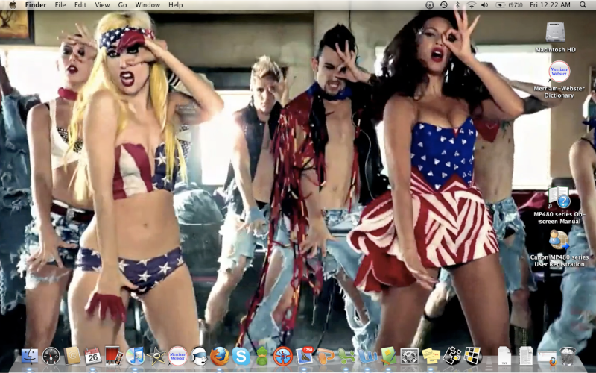
Task: Launch Microsoft Word from the Dock
Action: click(367, 357)
